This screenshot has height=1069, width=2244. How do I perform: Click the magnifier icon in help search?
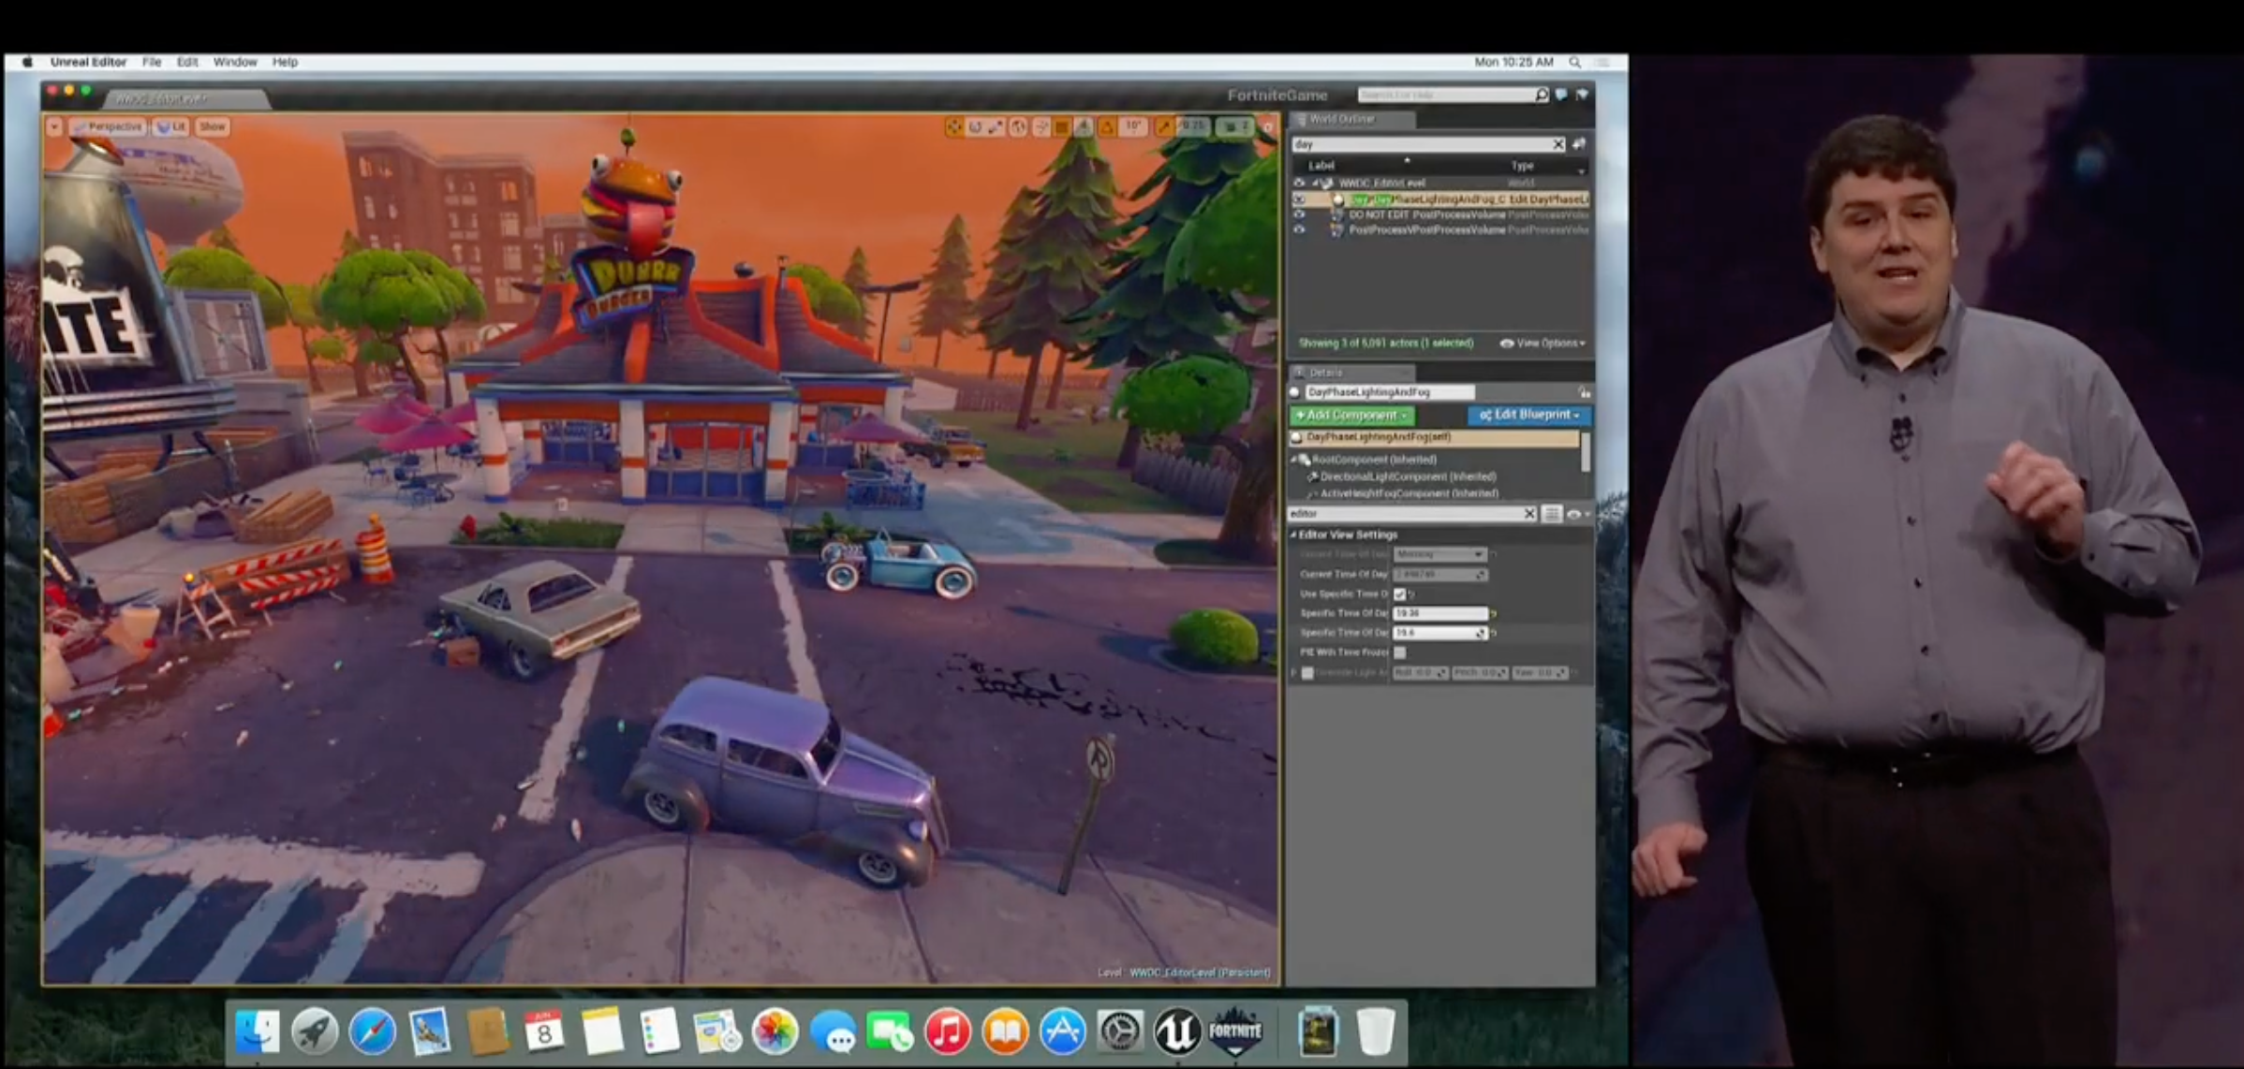point(1542,95)
